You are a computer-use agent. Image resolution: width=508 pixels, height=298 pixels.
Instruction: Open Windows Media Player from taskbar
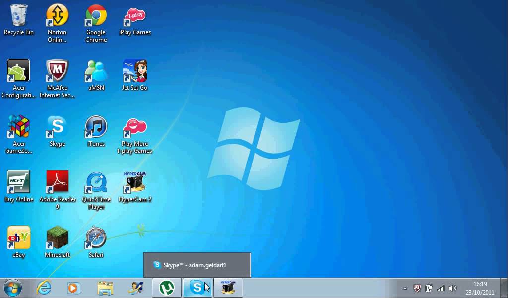(x=74, y=288)
